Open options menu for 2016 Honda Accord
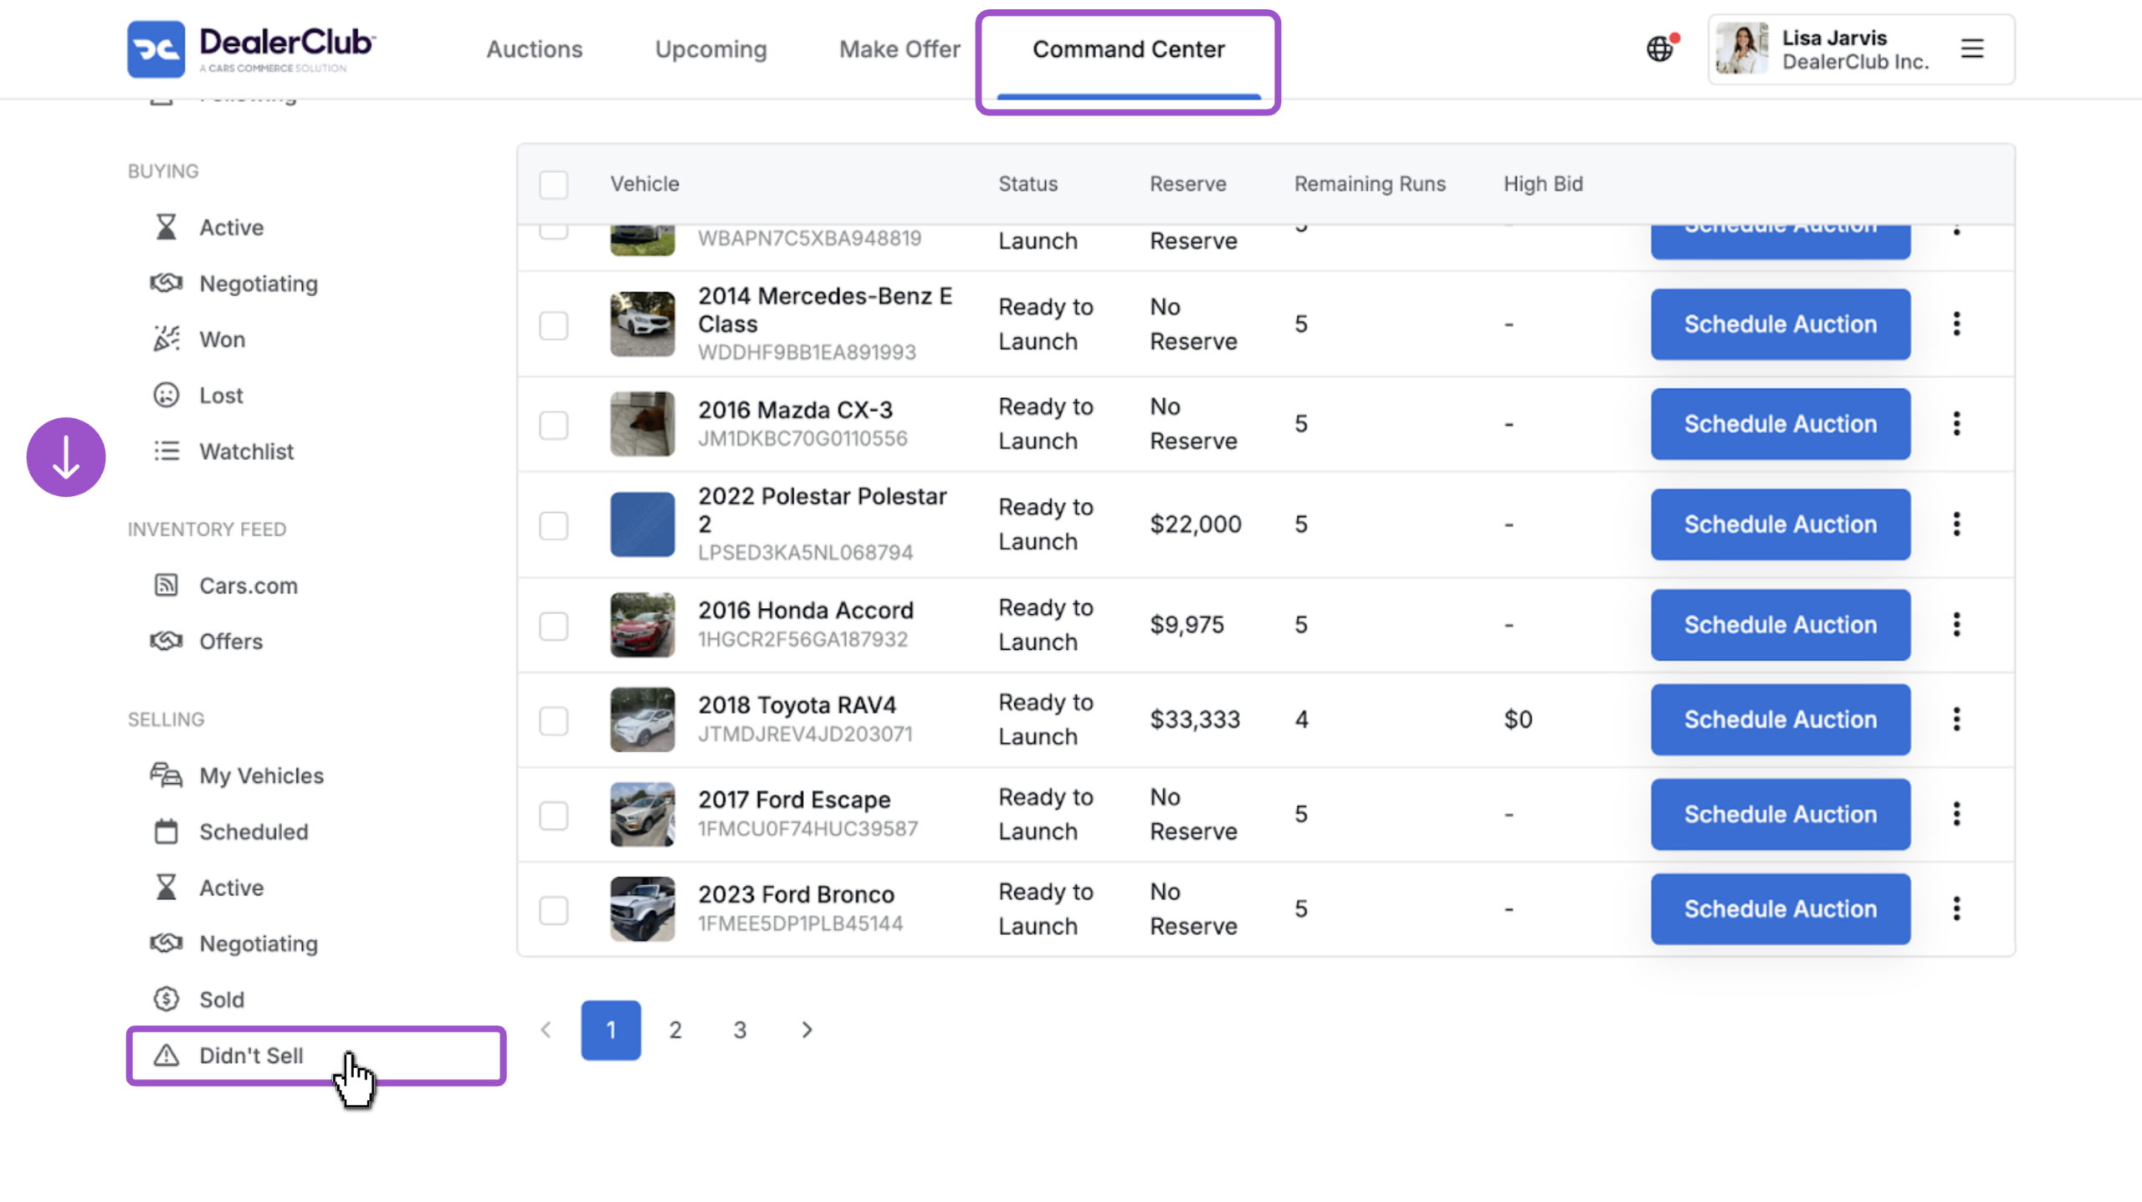 (x=1955, y=625)
